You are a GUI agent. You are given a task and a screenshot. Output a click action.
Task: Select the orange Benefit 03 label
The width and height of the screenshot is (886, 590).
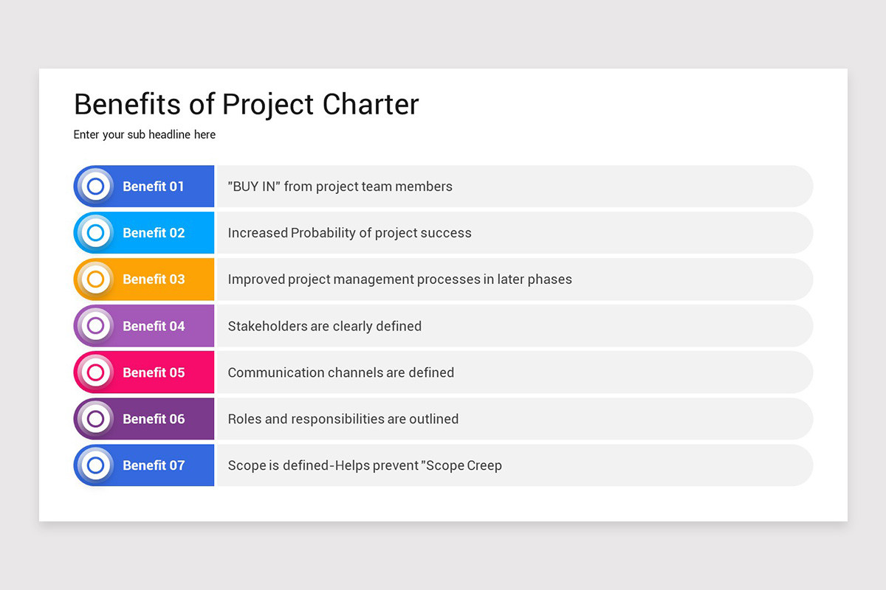154,280
